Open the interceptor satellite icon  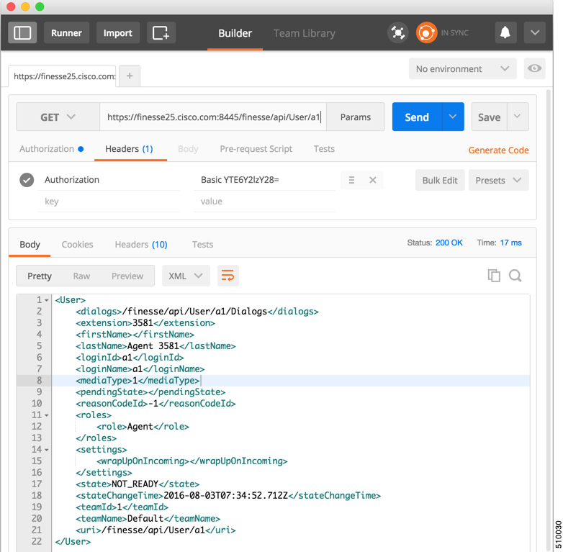coord(398,32)
